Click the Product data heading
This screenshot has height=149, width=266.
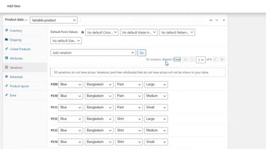pyautogui.click(x=14, y=19)
